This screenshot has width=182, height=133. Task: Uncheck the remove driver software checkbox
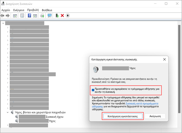pos(93,90)
